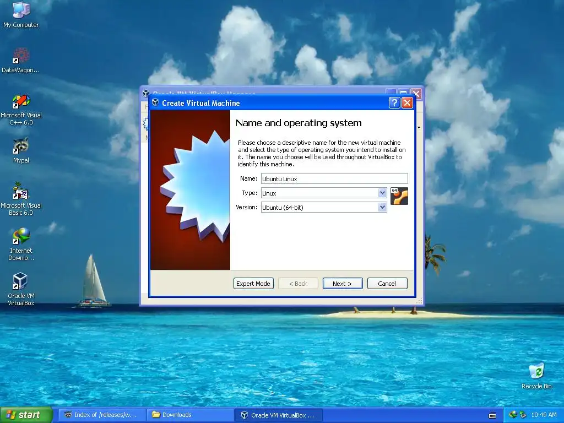
Task: Open Microsoft Visual C++ 6.0 shortcut
Action: tap(21, 110)
